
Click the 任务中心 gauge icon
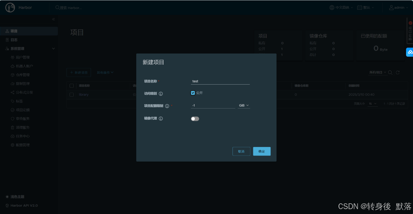click(12, 136)
